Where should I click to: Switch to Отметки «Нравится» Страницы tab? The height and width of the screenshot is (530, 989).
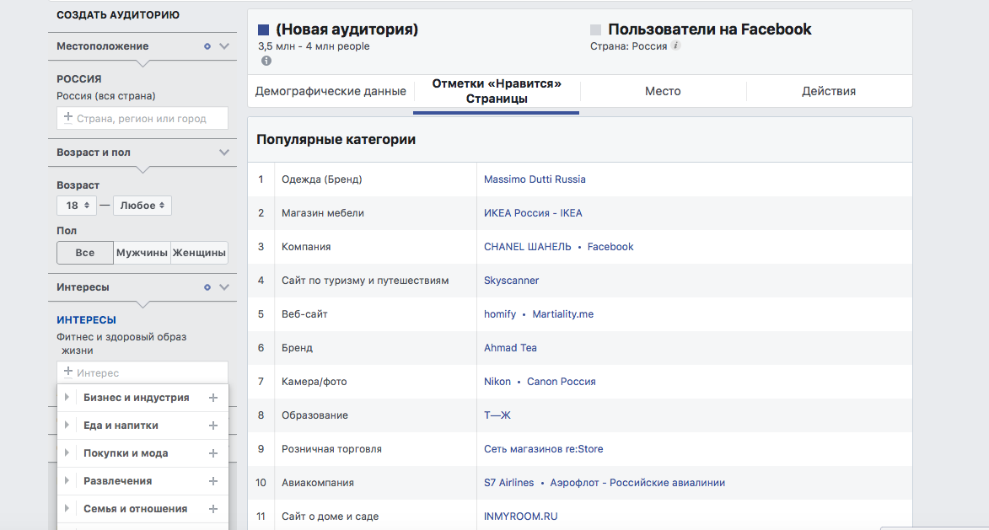pos(497,91)
